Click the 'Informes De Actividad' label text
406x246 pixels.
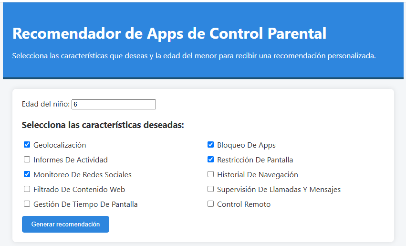pyautogui.click(x=71, y=160)
